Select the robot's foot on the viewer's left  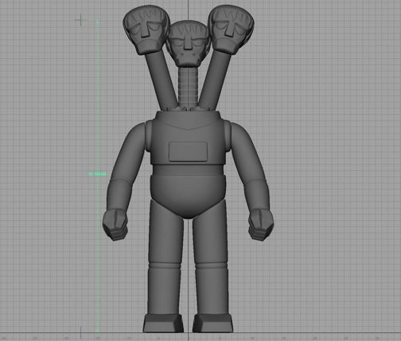pos(163,324)
